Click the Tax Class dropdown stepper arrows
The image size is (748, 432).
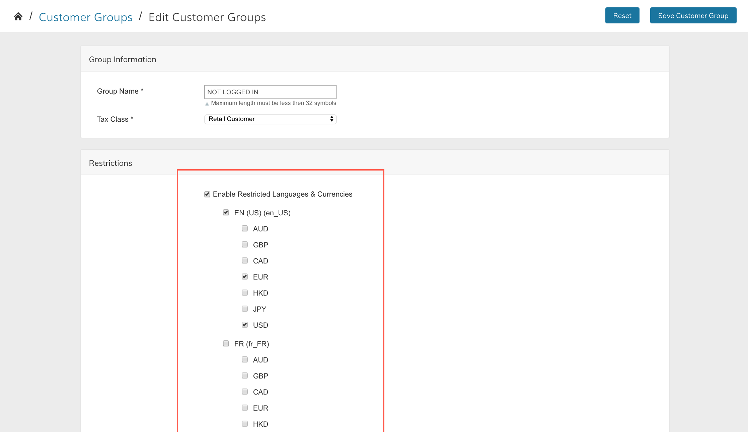click(331, 119)
